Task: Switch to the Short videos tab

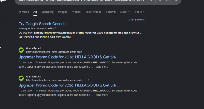Action: click(x=93, y=12)
